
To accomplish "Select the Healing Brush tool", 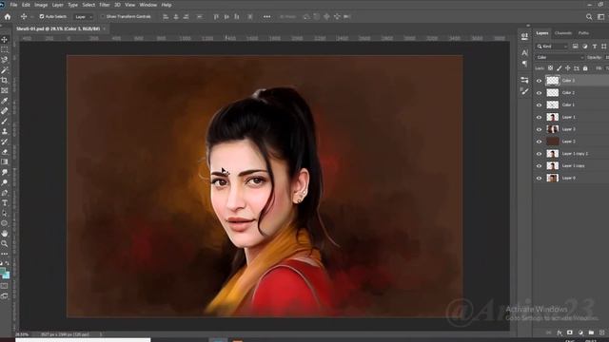I will pyautogui.click(x=5, y=111).
